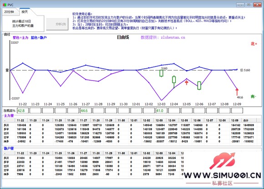
Task: Switch to the 20分钟 tab
Action: coord(10,12)
